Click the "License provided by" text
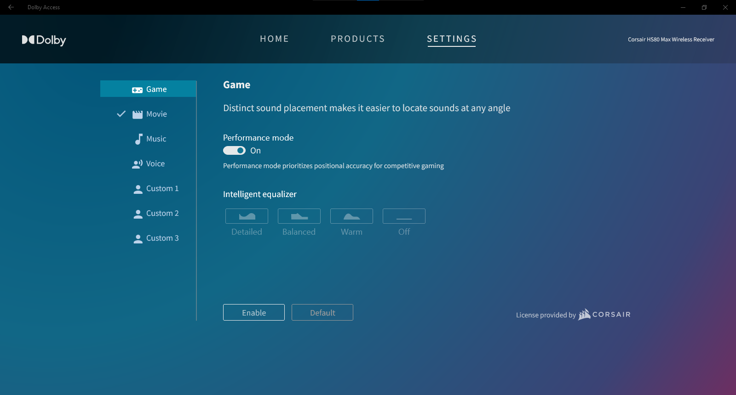The height and width of the screenshot is (395, 736). (546, 315)
